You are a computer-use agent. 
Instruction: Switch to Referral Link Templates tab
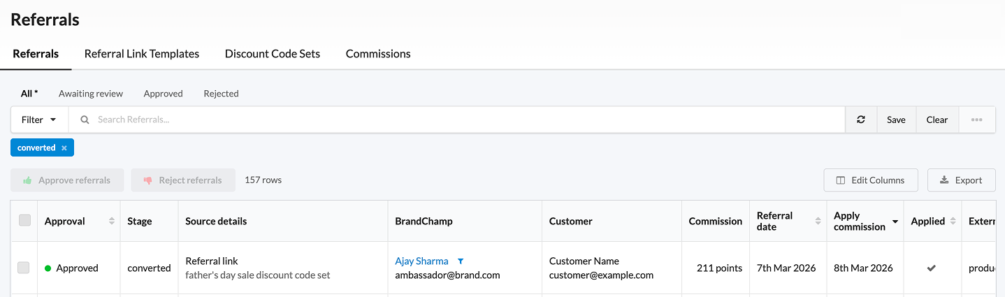142,54
